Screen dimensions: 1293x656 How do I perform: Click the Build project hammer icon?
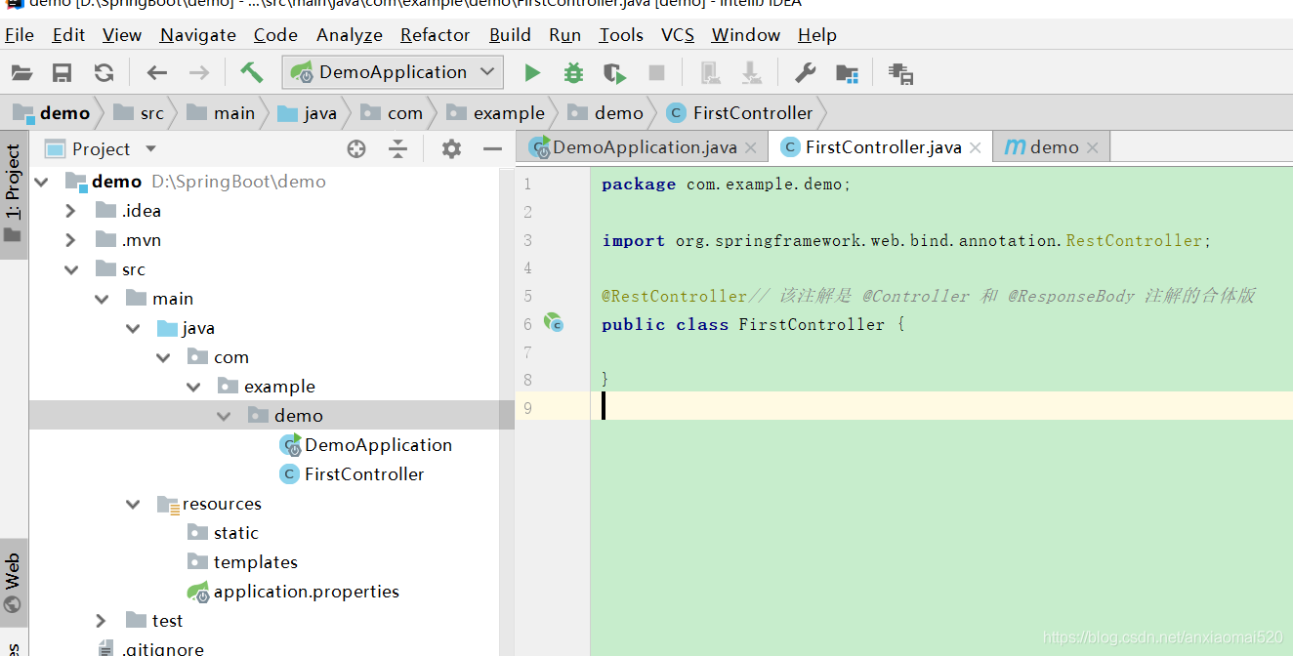[x=252, y=73]
